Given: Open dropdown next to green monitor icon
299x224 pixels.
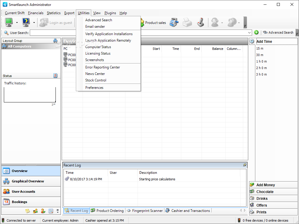Looking at the screenshot, I should point(17,22).
